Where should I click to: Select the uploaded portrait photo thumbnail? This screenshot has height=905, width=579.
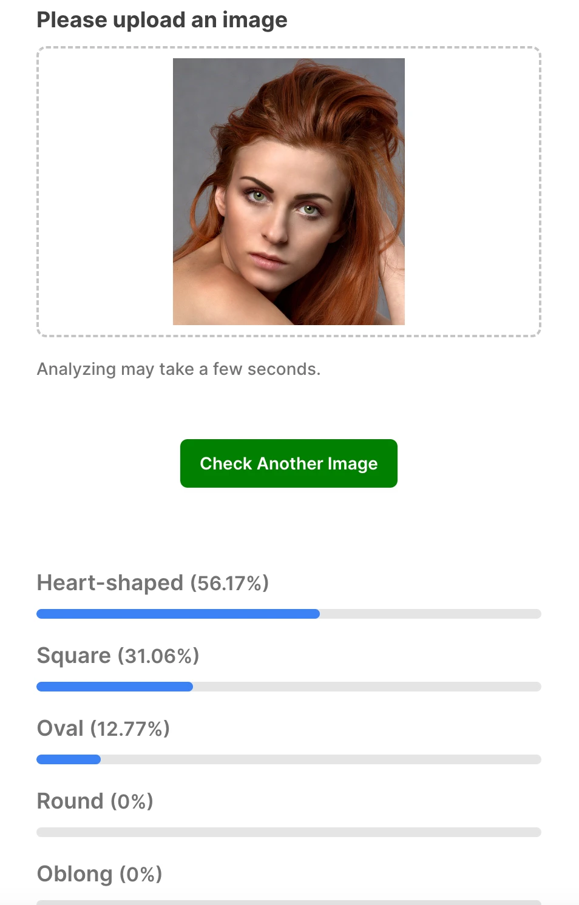tap(289, 192)
